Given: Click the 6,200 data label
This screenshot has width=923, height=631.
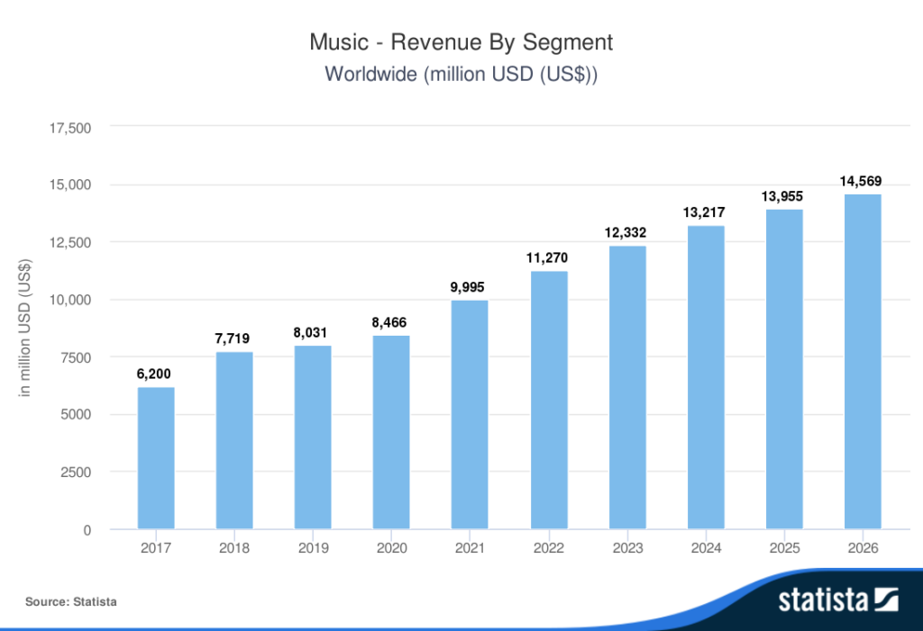Looking at the screenshot, I should pyautogui.click(x=153, y=374).
